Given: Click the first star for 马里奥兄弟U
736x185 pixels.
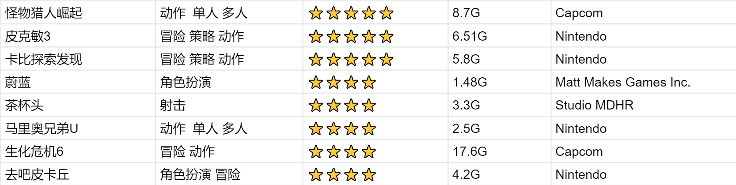Looking at the screenshot, I should [x=316, y=129].
